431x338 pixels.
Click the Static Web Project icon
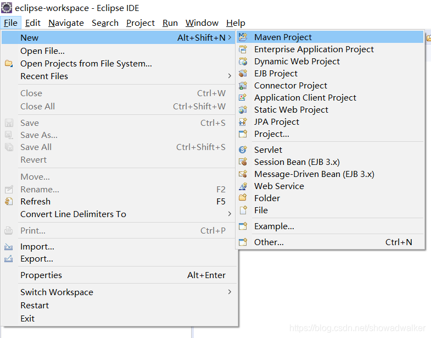click(243, 110)
